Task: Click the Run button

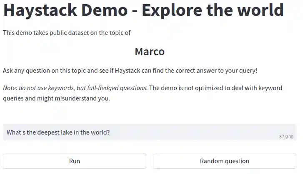Action: tap(75, 161)
